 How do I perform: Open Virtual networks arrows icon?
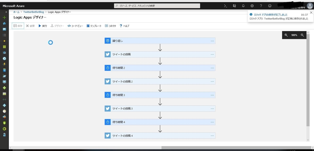[4, 99]
